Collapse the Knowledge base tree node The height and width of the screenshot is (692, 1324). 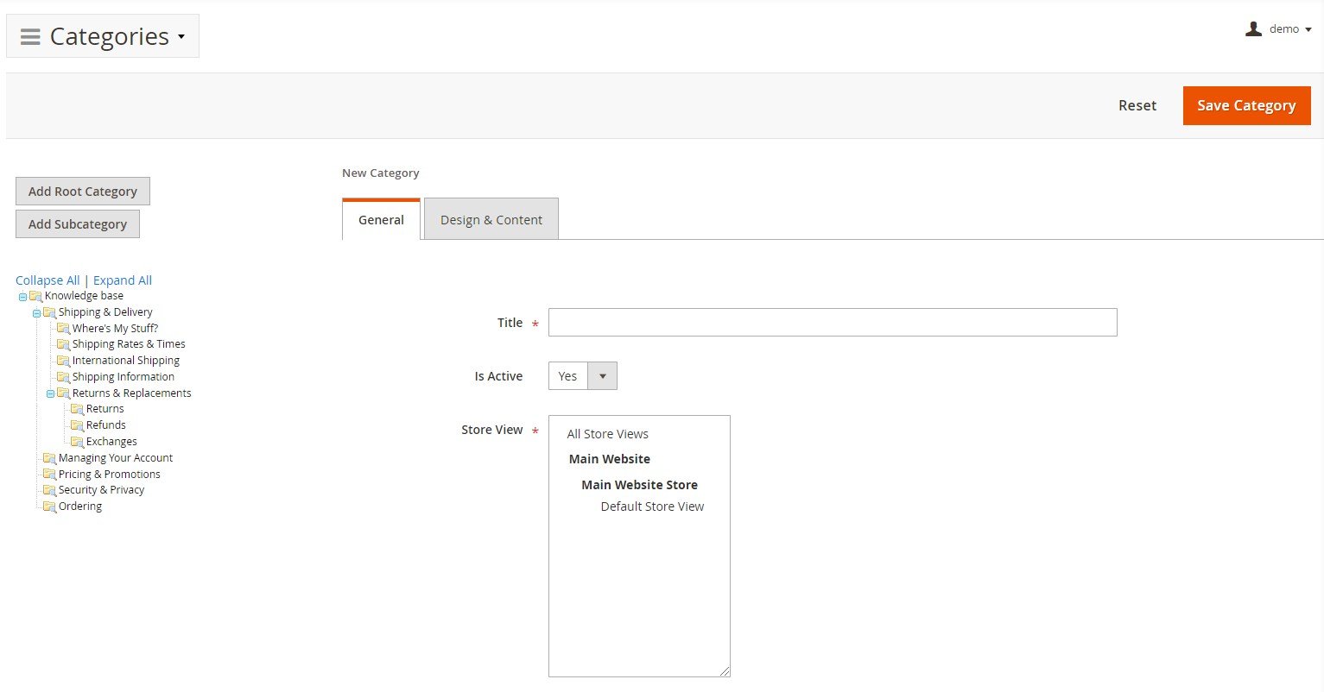[22, 297]
